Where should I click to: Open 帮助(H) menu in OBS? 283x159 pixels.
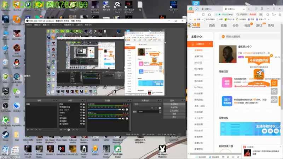pyautogui.click(x=88, y=25)
